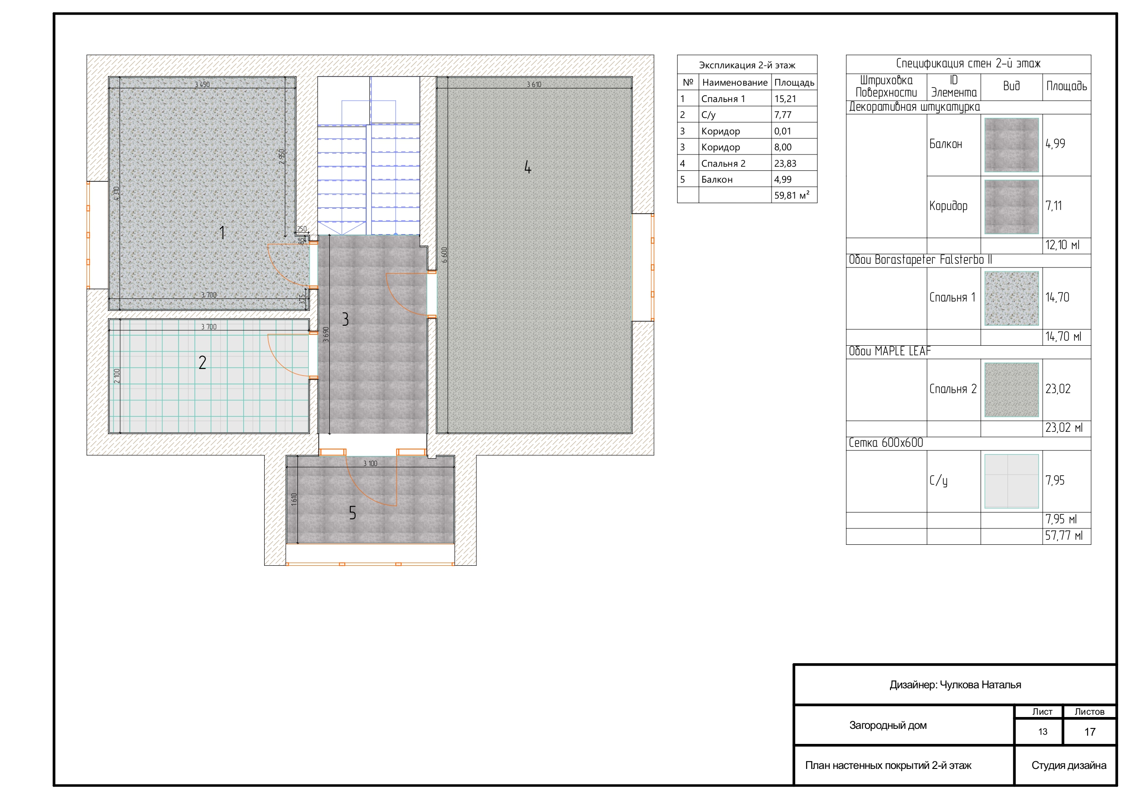Click room number 1 on the plan

222,233
